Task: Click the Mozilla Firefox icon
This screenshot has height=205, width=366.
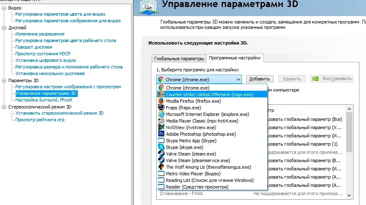Action: (x=161, y=101)
